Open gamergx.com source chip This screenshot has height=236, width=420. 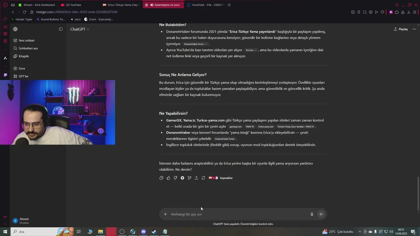pos(236,127)
